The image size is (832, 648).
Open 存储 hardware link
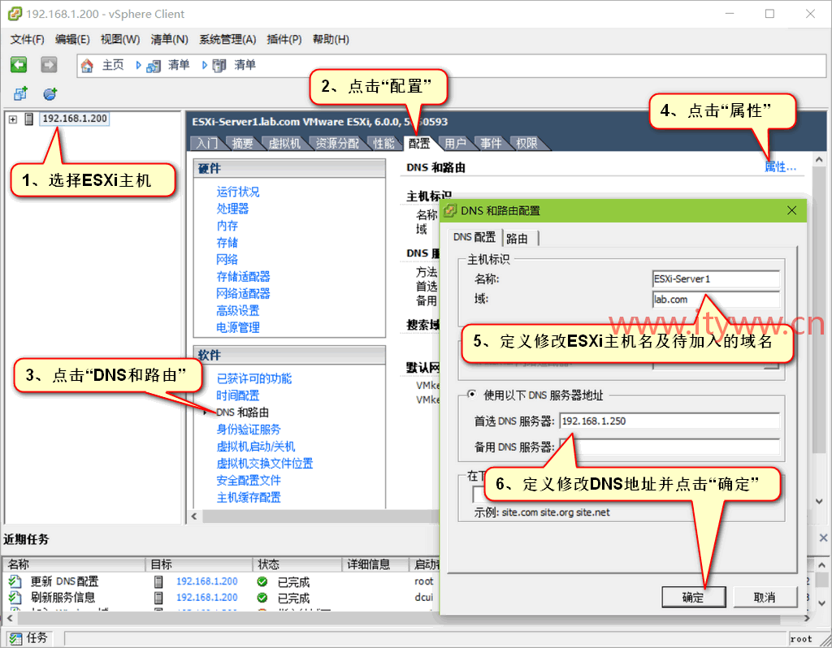[x=227, y=243]
